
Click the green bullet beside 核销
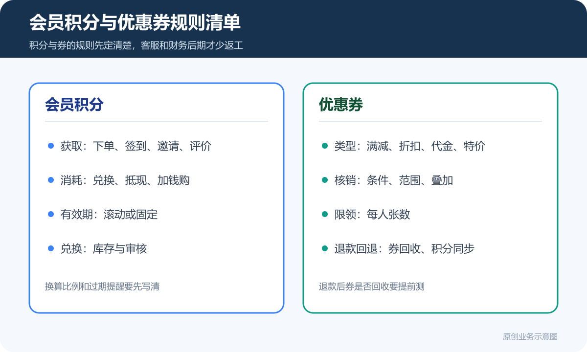pos(325,180)
